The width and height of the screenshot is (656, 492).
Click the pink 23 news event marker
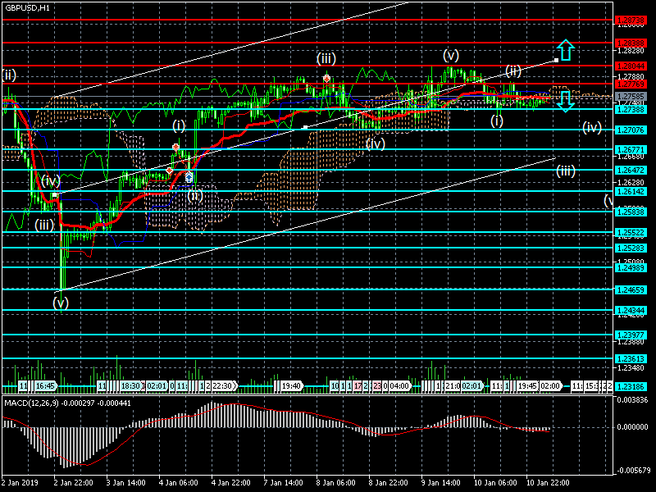click(377, 385)
